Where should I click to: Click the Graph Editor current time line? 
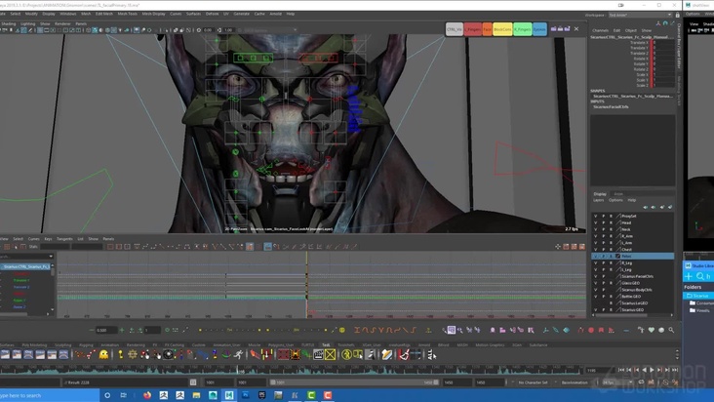(x=306, y=285)
